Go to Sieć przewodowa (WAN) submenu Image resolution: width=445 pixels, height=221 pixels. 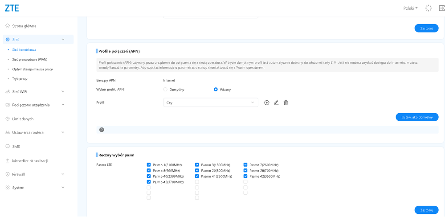[x=30, y=59]
